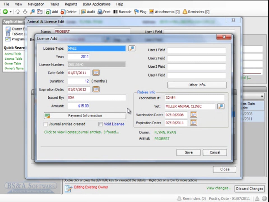269x202 pixels.
Task: Click License Type lookup magnifier icon
Action: [132, 49]
